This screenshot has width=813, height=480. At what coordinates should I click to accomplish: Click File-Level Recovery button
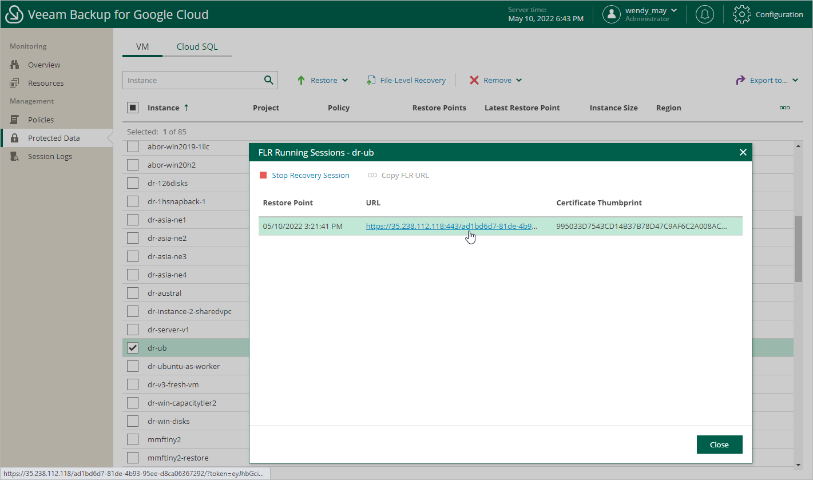tap(406, 80)
